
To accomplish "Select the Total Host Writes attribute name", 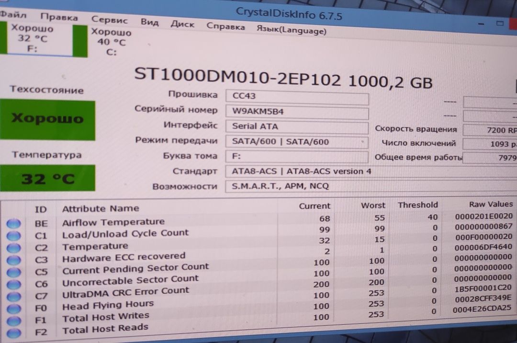I will click(x=105, y=317).
